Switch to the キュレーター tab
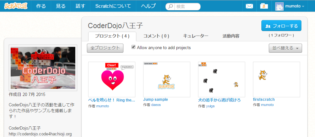Viewport: 315px width, 137px height. (195, 36)
